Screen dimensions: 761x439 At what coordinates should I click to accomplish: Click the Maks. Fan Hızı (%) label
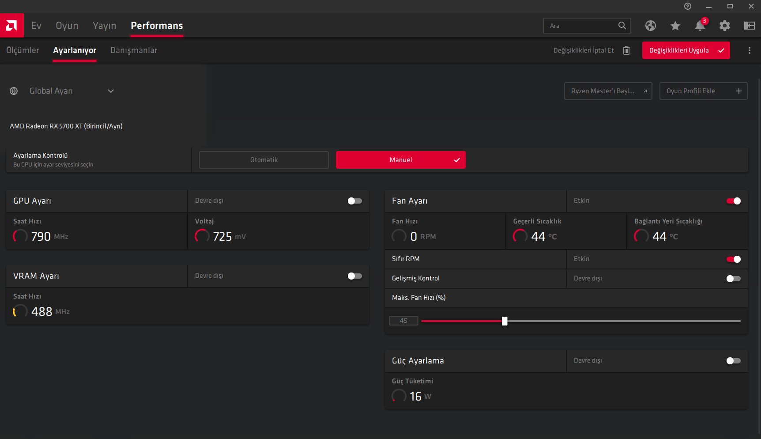click(x=419, y=298)
